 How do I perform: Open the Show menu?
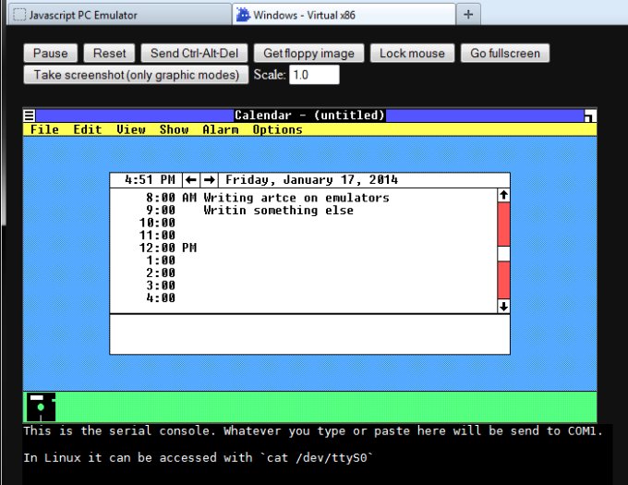(174, 129)
